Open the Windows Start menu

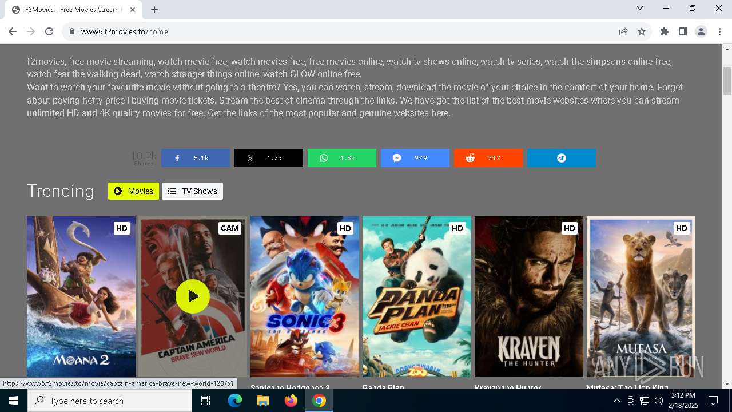tap(14, 401)
